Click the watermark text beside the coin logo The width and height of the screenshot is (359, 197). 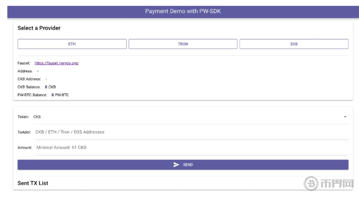[x=336, y=184]
